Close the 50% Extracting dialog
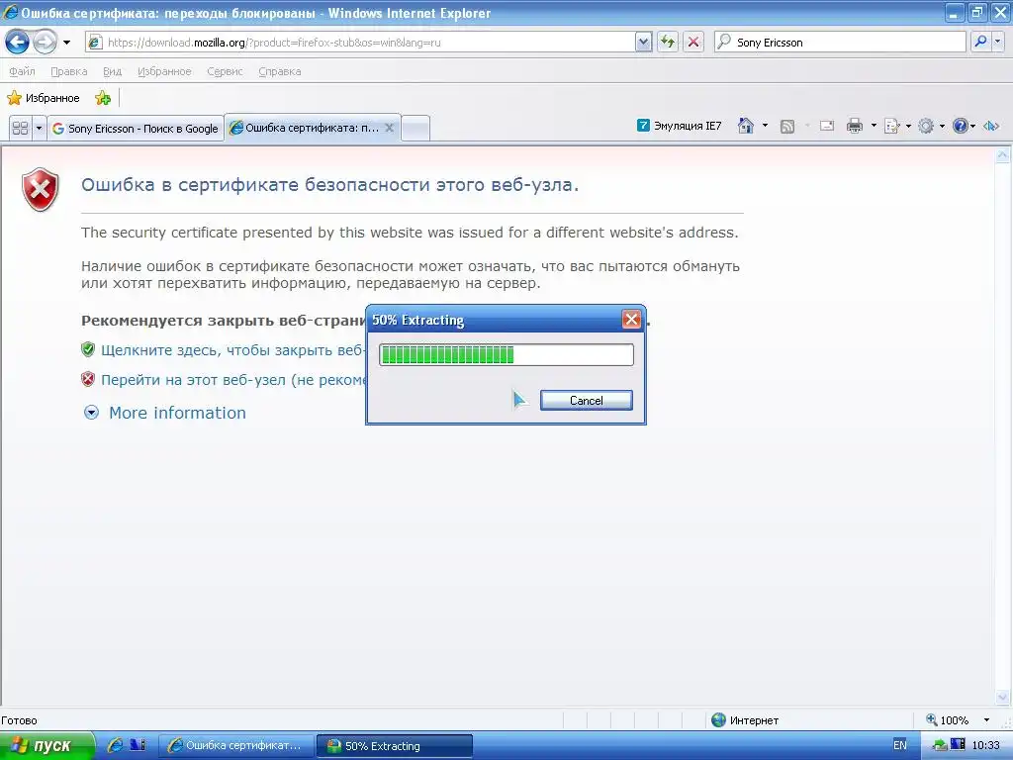Screen dimensions: 1013x760 631,319
